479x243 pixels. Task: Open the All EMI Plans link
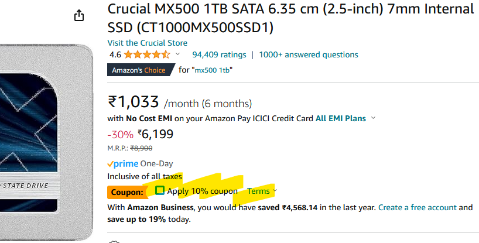coord(341,118)
